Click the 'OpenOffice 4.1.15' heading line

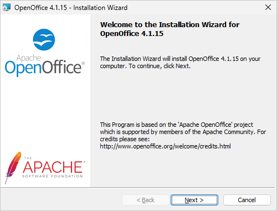click(x=132, y=34)
